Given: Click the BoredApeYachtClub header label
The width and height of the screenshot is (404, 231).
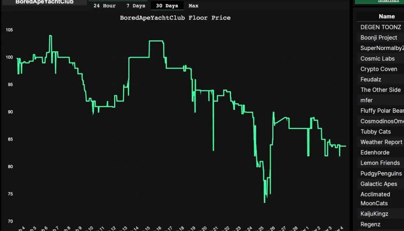Looking at the screenshot, I should pyautogui.click(x=44, y=2).
